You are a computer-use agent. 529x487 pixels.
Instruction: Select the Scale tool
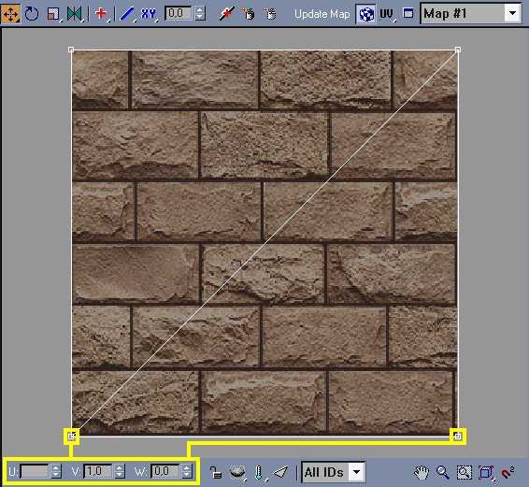click(x=53, y=14)
